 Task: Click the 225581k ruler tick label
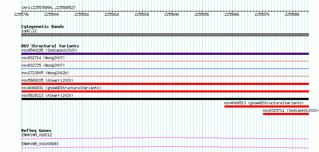[82, 14]
